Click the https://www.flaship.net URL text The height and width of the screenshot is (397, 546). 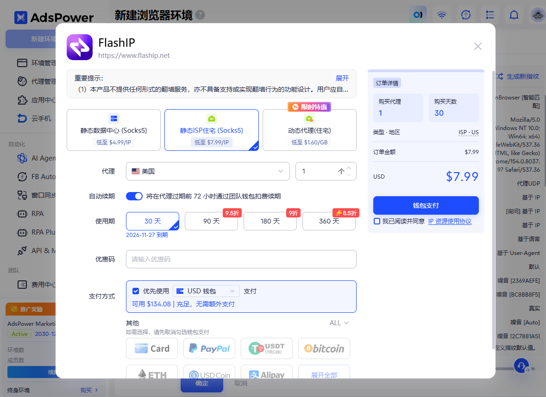[134, 56]
